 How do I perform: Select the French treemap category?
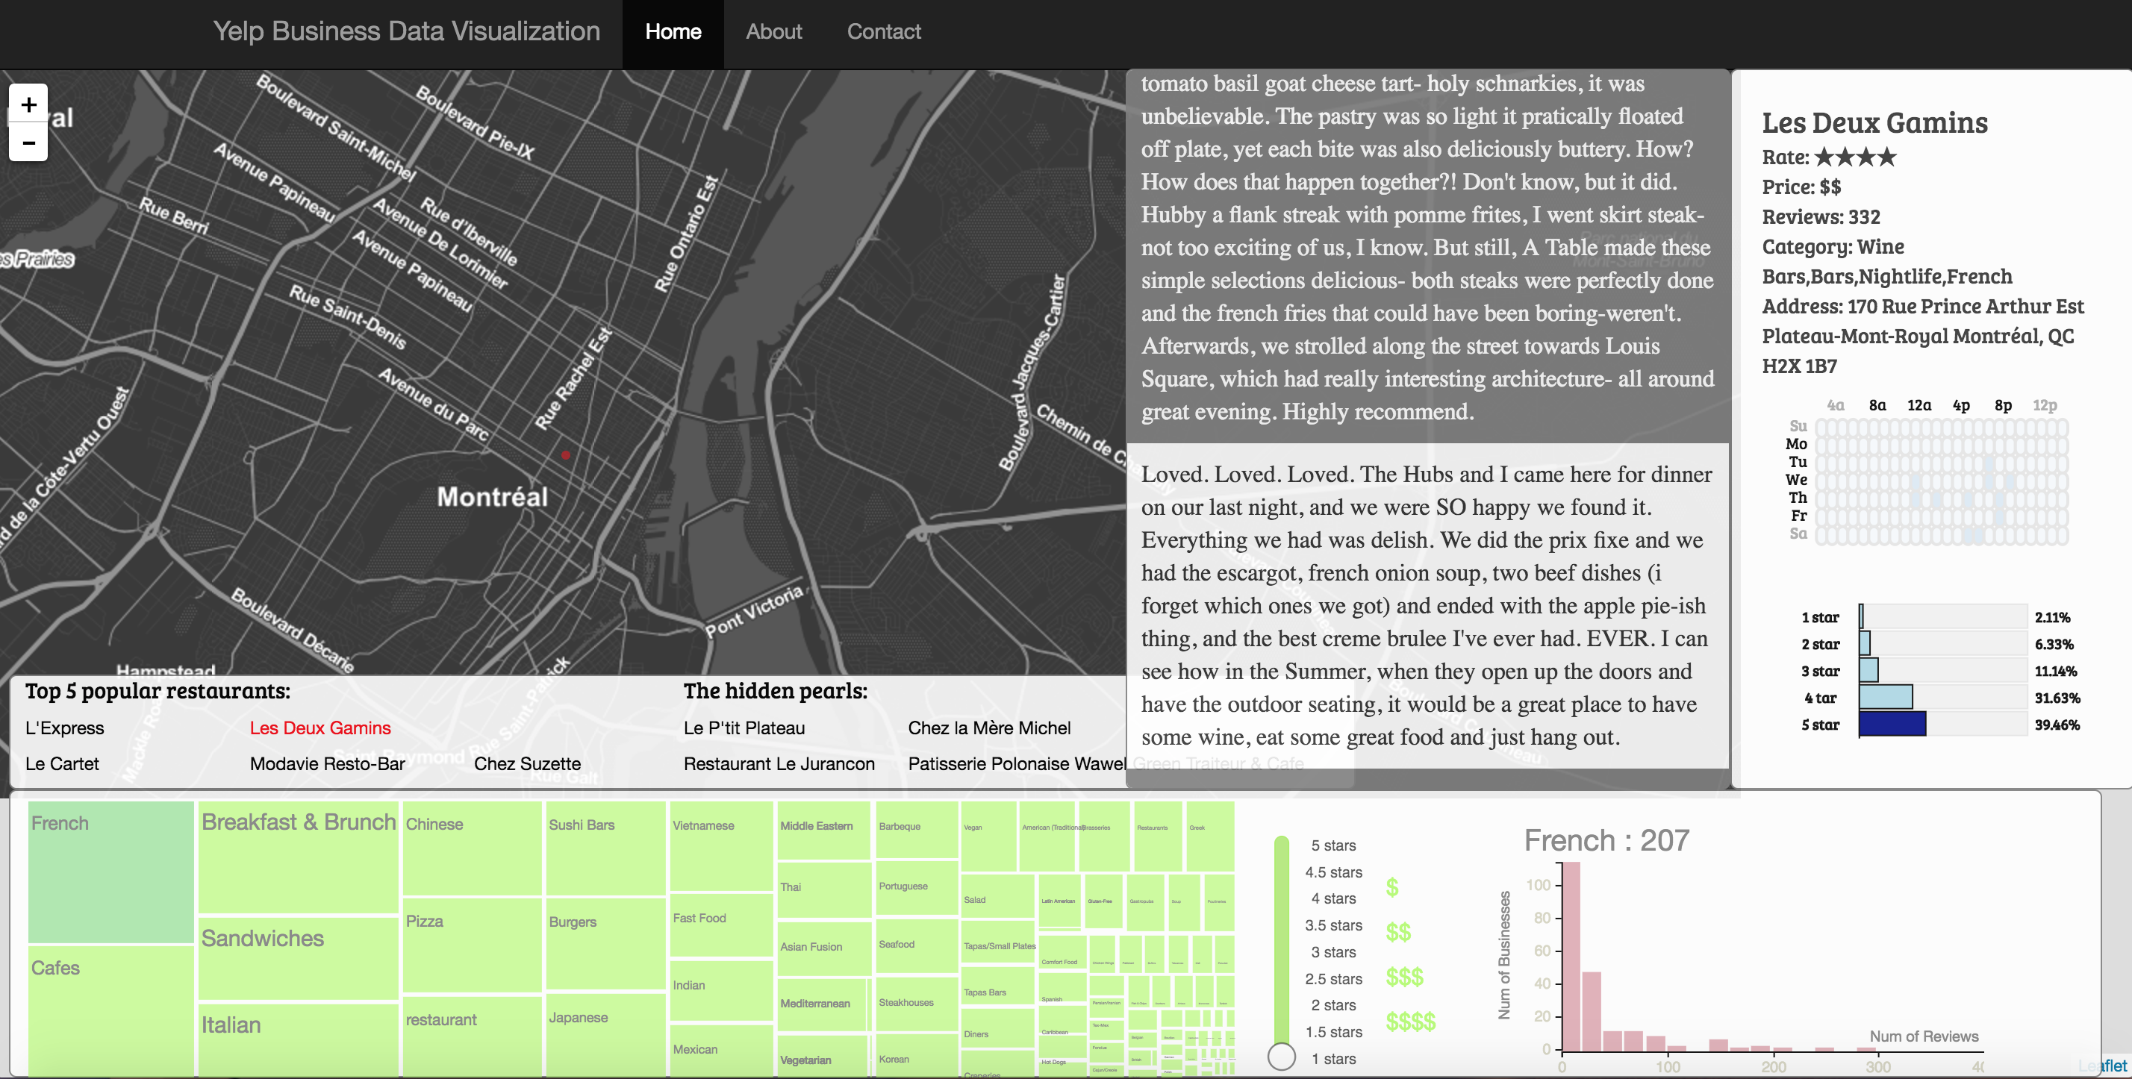point(110,872)
